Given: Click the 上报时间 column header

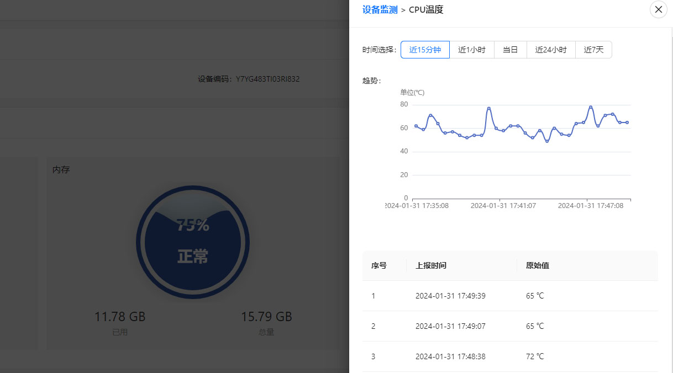Looking at the screenshot, I should coord(431,265).
